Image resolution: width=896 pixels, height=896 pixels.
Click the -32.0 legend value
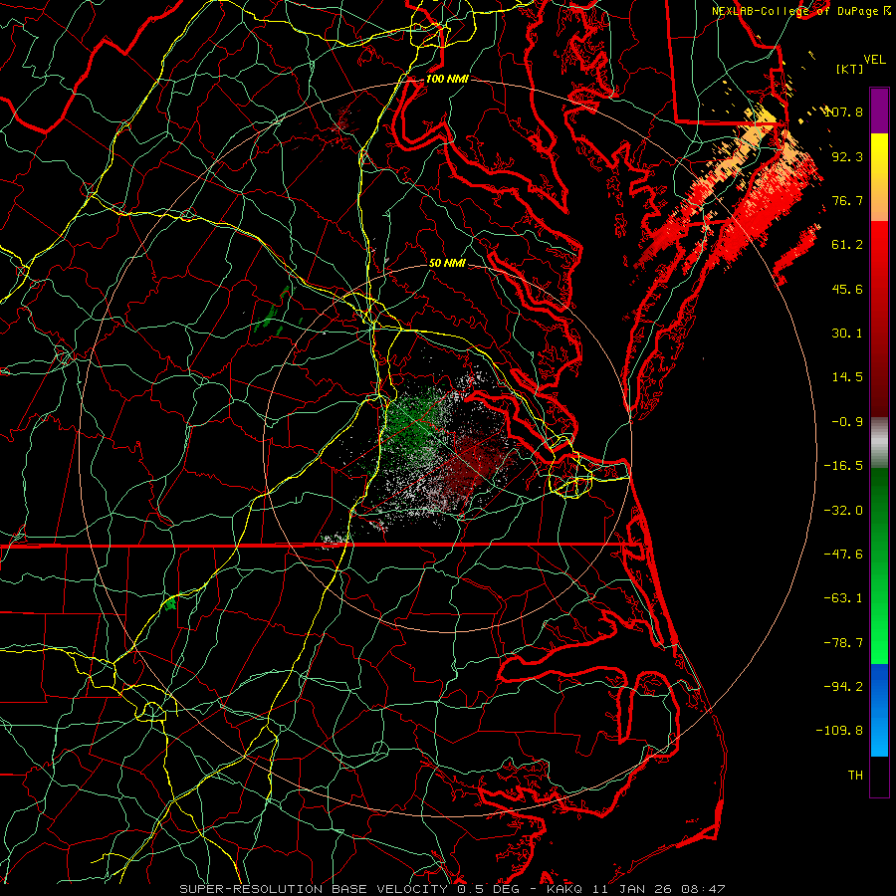click(x=844, y=511)
